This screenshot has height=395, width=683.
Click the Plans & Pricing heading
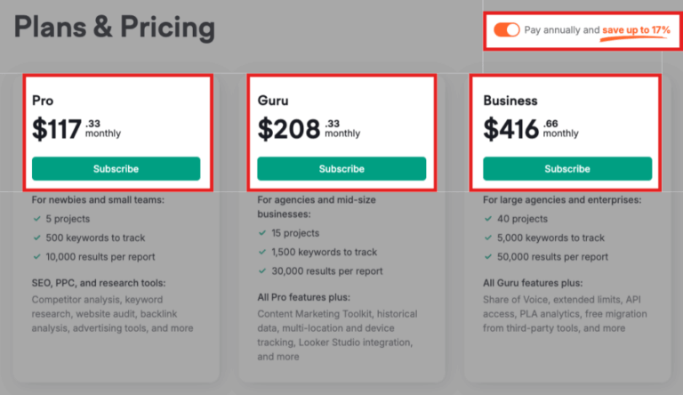115,28
